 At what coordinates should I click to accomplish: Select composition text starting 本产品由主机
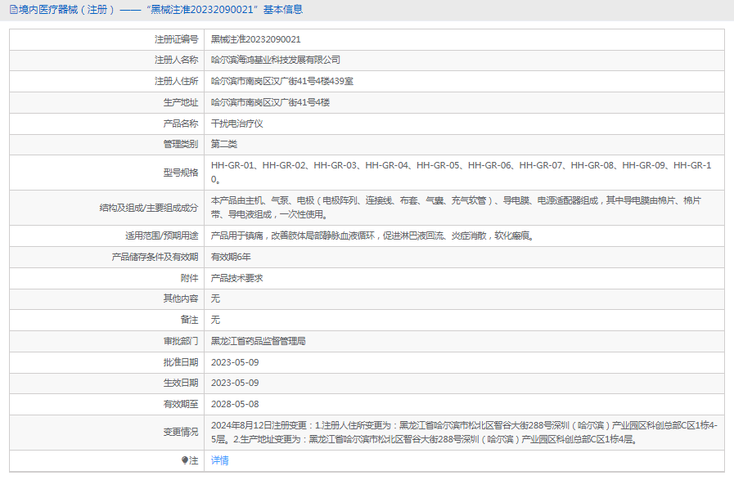click(x=456, y=207)
